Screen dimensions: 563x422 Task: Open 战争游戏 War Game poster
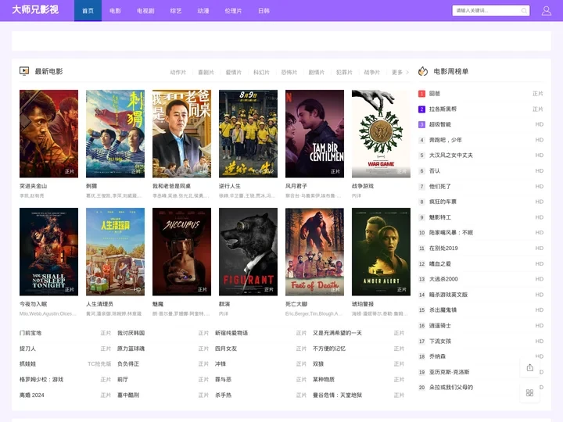click(x=381, y=134)
